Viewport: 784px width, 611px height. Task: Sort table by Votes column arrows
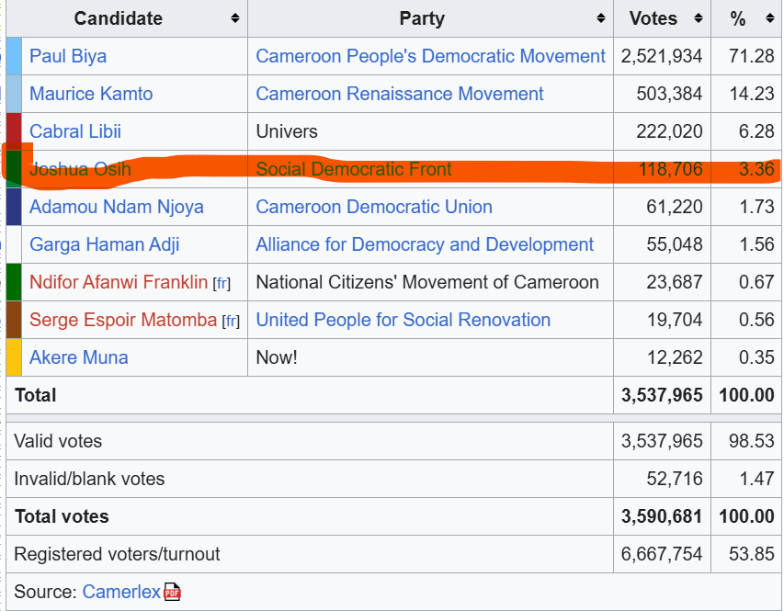click(x=698, y=18)
